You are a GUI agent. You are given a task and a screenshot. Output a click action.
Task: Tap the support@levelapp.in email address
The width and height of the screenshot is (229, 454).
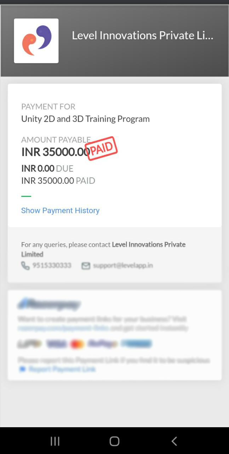[x=123, y=265]
